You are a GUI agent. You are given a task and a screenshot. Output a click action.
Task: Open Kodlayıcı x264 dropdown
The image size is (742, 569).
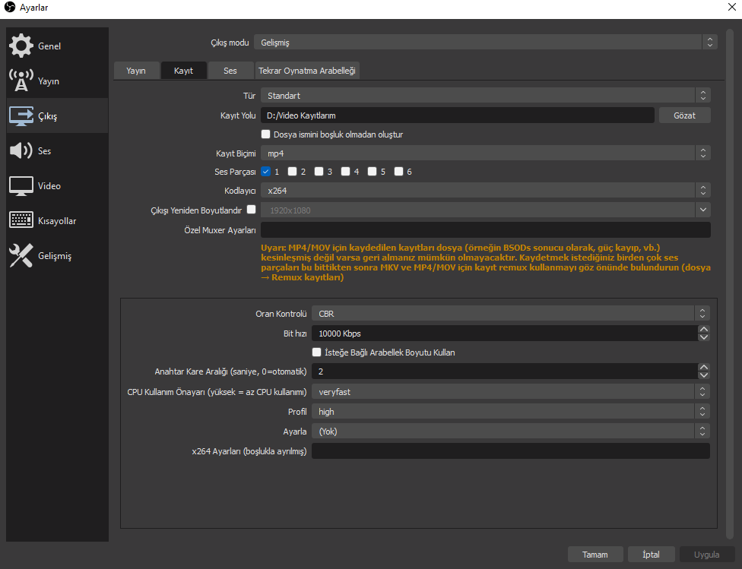[x=486, y=191]
